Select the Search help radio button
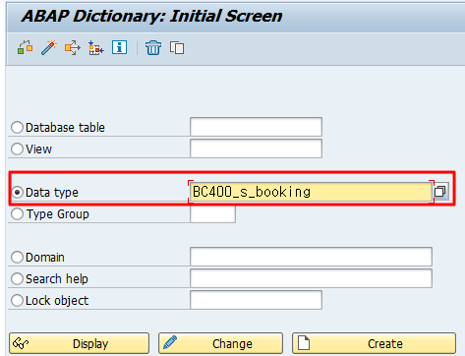Screen dimensions: 465x356 click(x=17, y=279)
